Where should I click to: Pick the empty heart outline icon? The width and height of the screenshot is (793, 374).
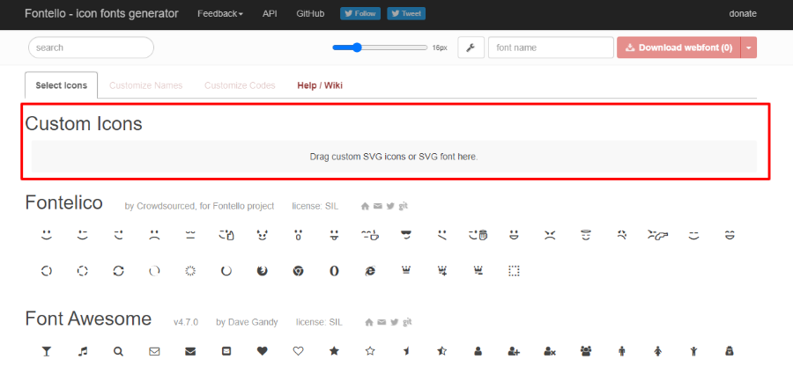[x=298, y=351]
